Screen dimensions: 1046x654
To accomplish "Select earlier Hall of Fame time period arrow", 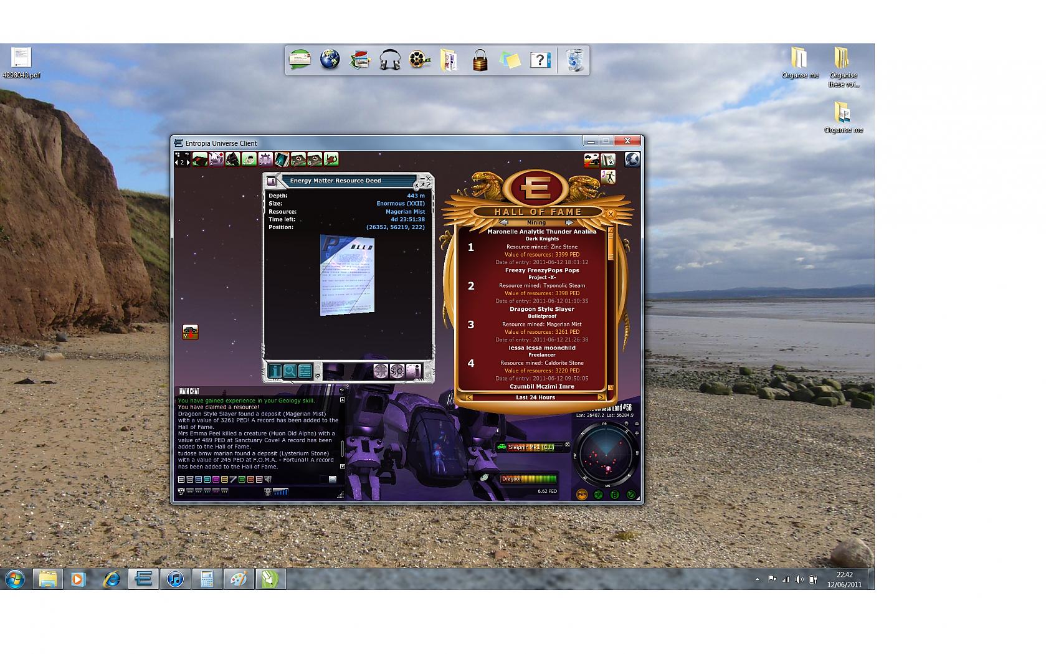I will [x=469, y=397].
